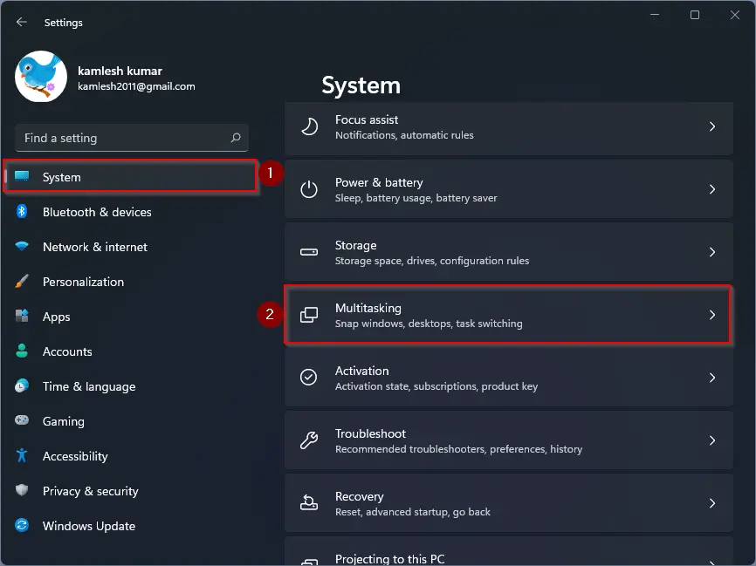Image resolution: width=756 pixels, height=566 pixels.
Task: Click the Bluetooth icon in sidebar
Action: (22, 211)
